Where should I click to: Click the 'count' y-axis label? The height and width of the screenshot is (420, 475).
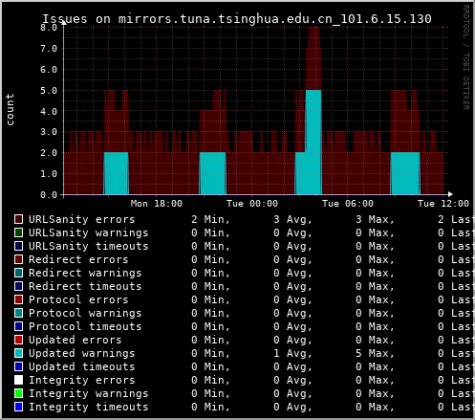point(10,109)
